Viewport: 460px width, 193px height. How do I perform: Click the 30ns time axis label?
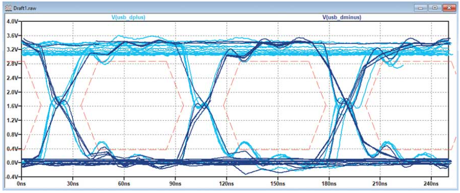point(73,184)
